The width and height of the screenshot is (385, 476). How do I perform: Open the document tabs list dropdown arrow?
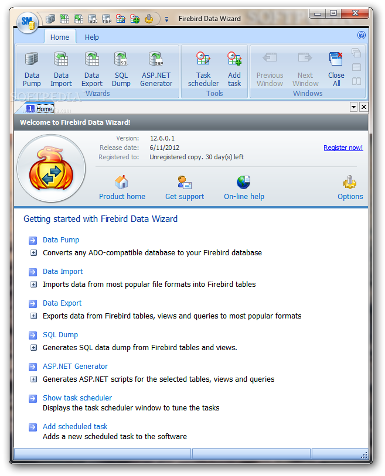pyautogui.click(x=353, y=107)
